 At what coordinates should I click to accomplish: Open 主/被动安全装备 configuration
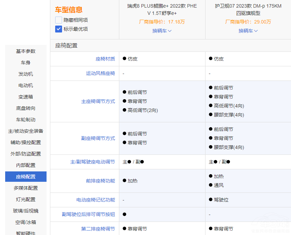(x=25, y=131)
